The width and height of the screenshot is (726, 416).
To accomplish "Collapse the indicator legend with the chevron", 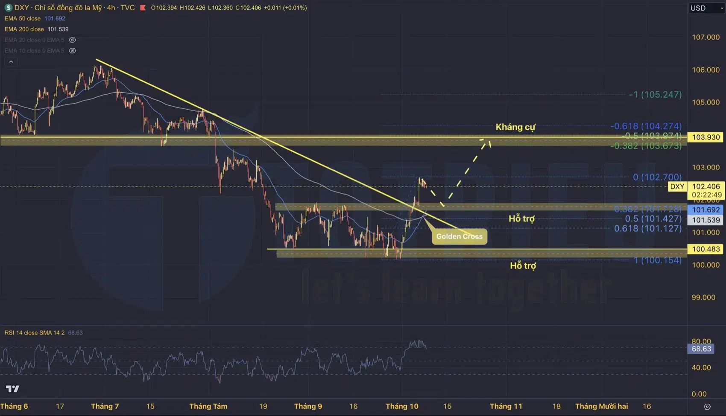I will [11, 61].
